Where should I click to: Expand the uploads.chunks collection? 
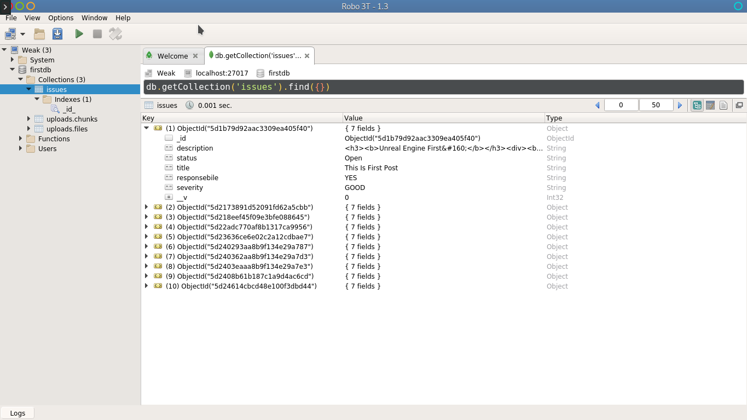click(x=29, y=119)
